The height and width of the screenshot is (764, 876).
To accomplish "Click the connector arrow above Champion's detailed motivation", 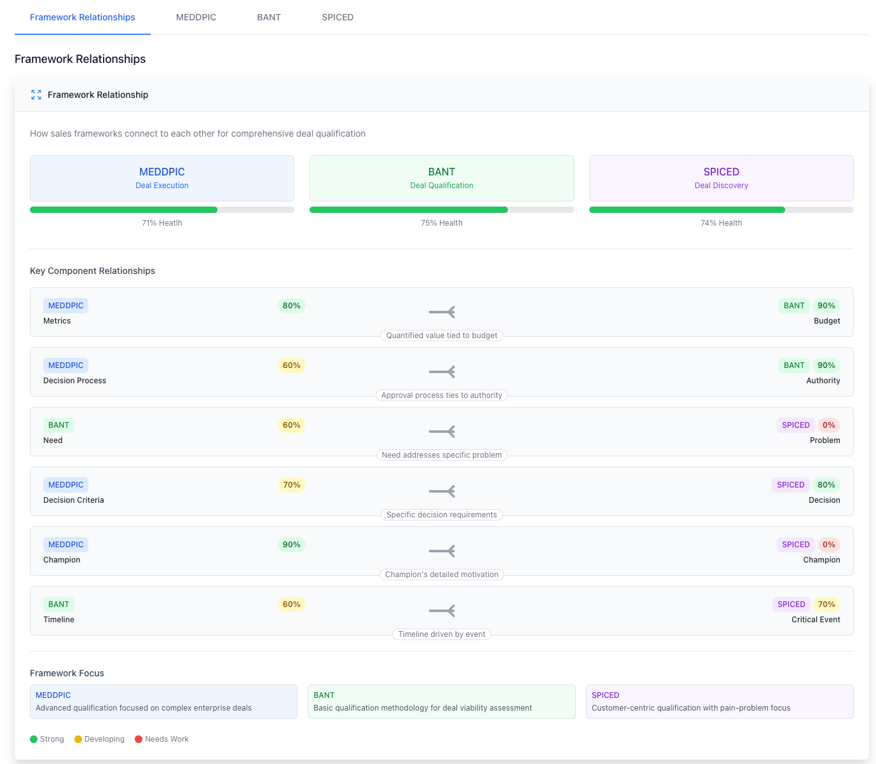I will pos(441,551).
